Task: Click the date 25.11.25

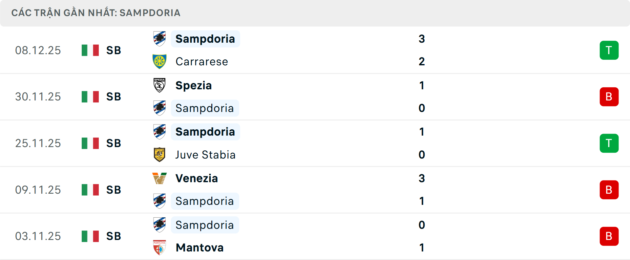Action: (x=38, y=143)
